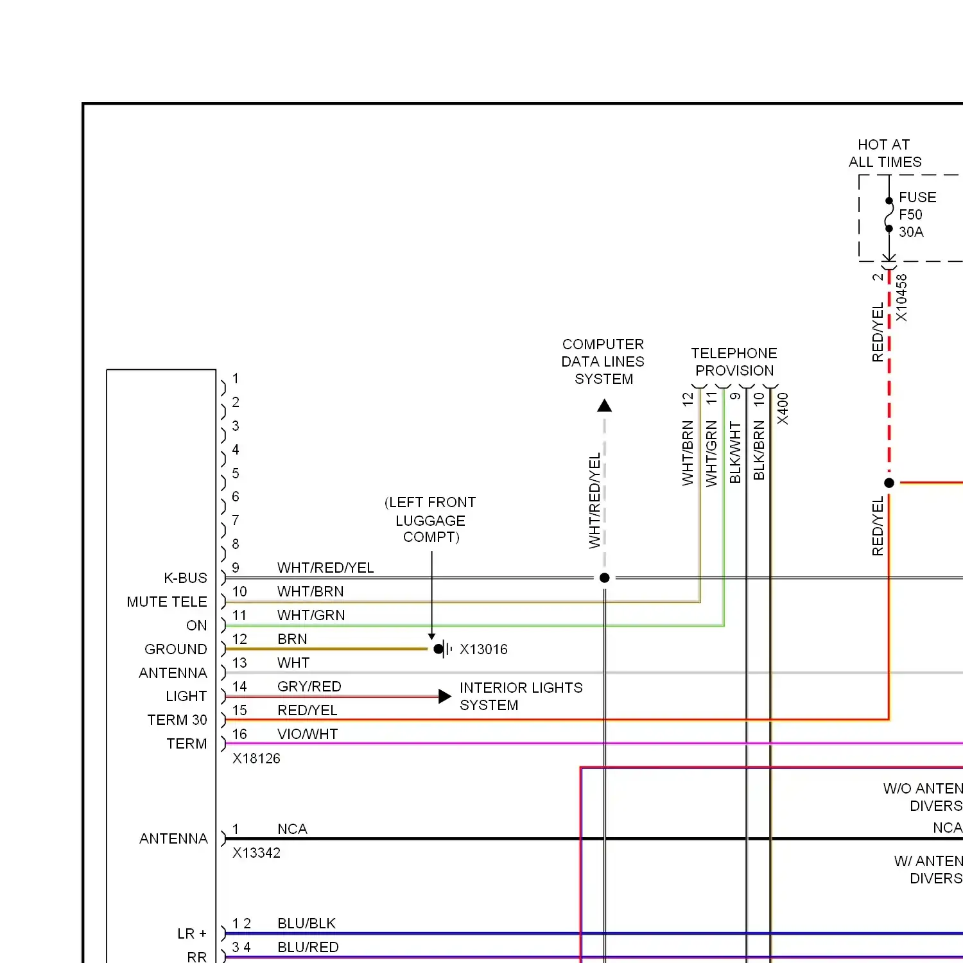The image size is (963, 963).
Task: Click the splice dot on the dashed RED/YEL wire
Action: pos(889,483)
